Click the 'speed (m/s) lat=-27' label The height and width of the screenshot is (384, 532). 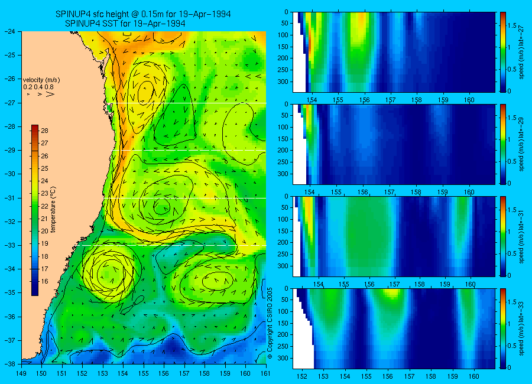point(522,52)
